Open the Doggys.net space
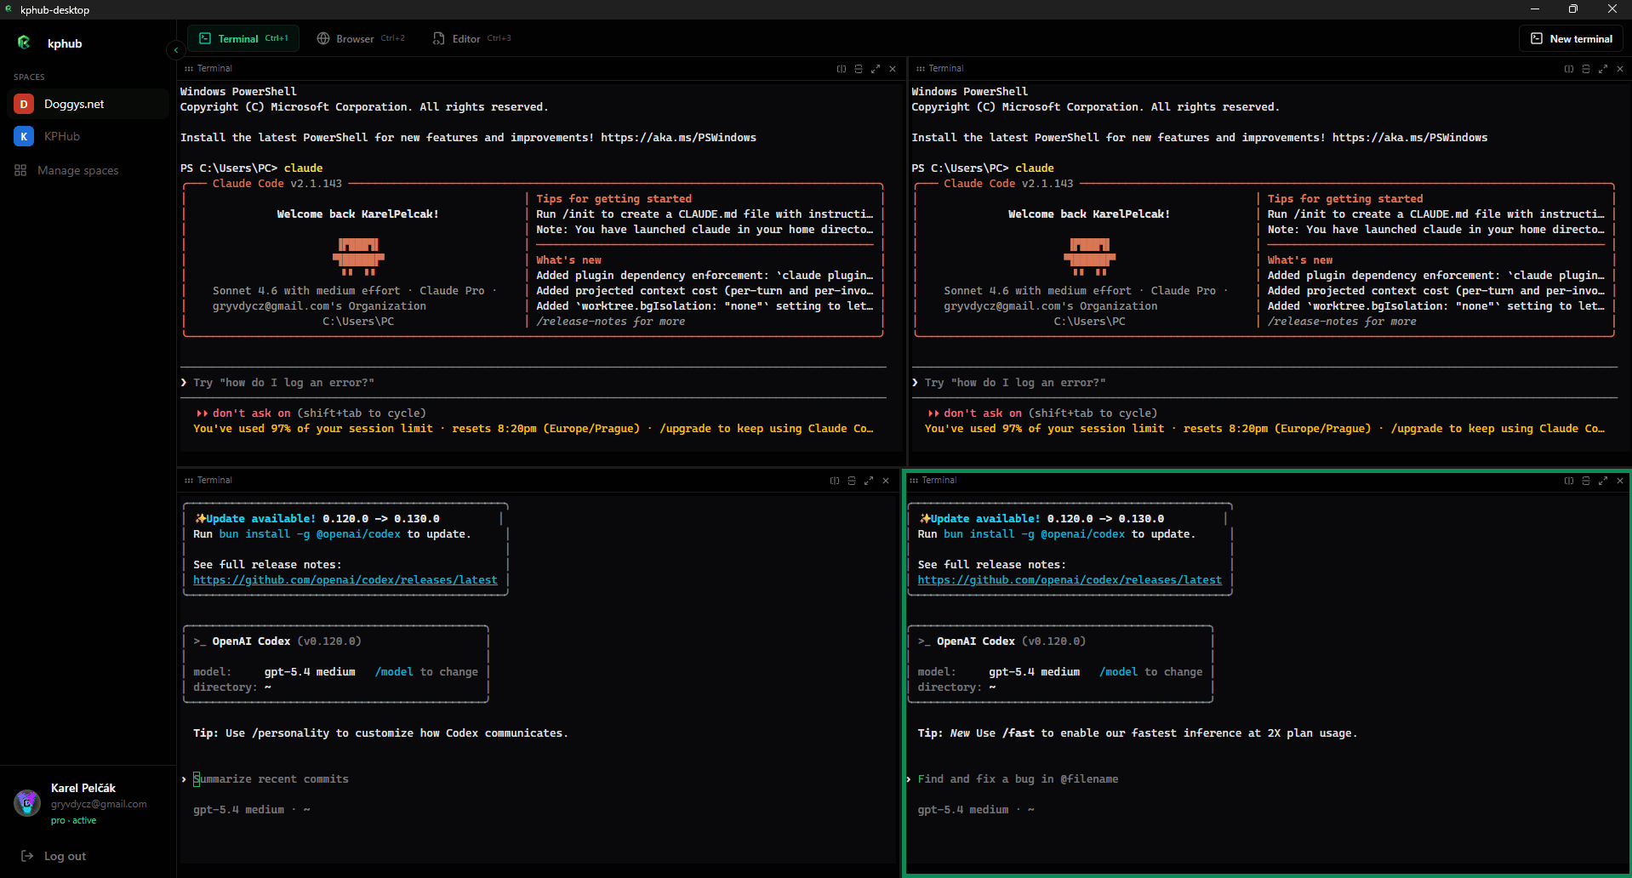The image size is (1632, 878). click(x=88, y=104)
